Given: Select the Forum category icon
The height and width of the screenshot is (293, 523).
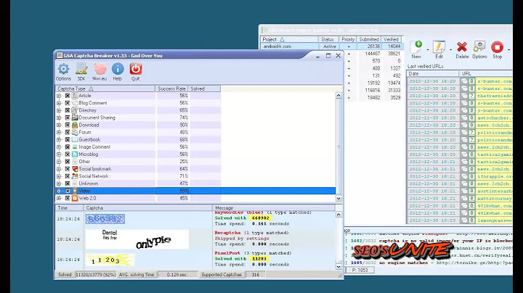Looking at the screenshot, I should tap(75, 132).
